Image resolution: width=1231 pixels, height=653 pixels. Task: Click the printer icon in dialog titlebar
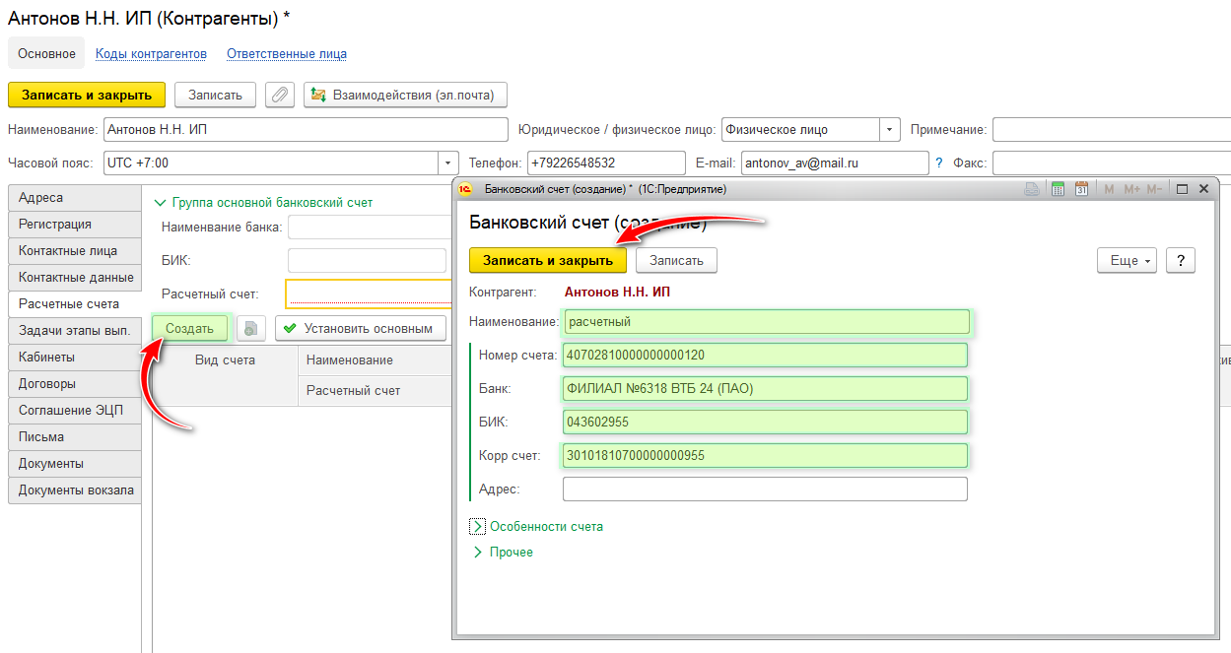(1032, 189)
